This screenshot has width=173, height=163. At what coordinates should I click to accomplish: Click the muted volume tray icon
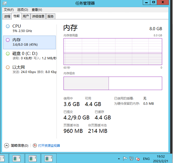coord(138,159)
